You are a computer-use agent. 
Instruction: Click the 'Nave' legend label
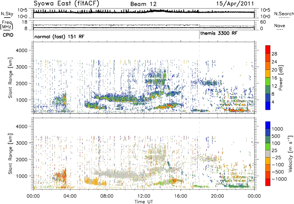(280, 26)
